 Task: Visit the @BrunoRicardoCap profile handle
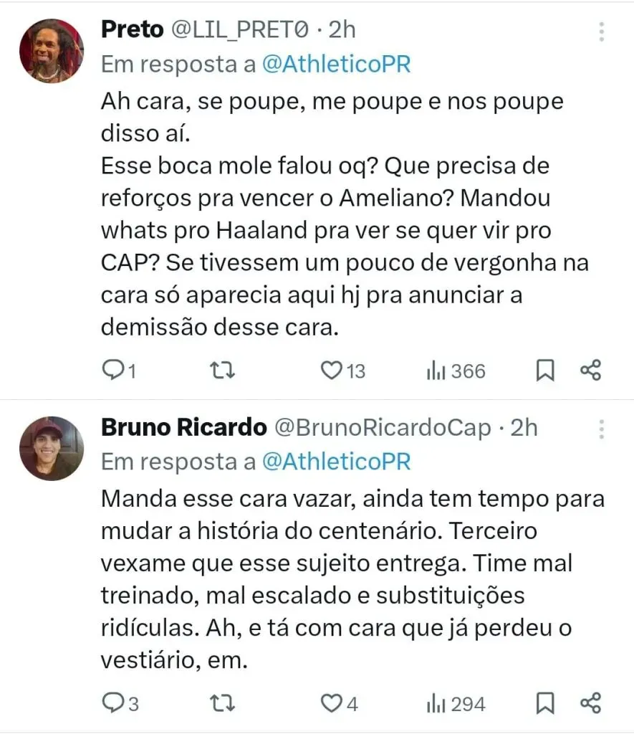[383, 428]
